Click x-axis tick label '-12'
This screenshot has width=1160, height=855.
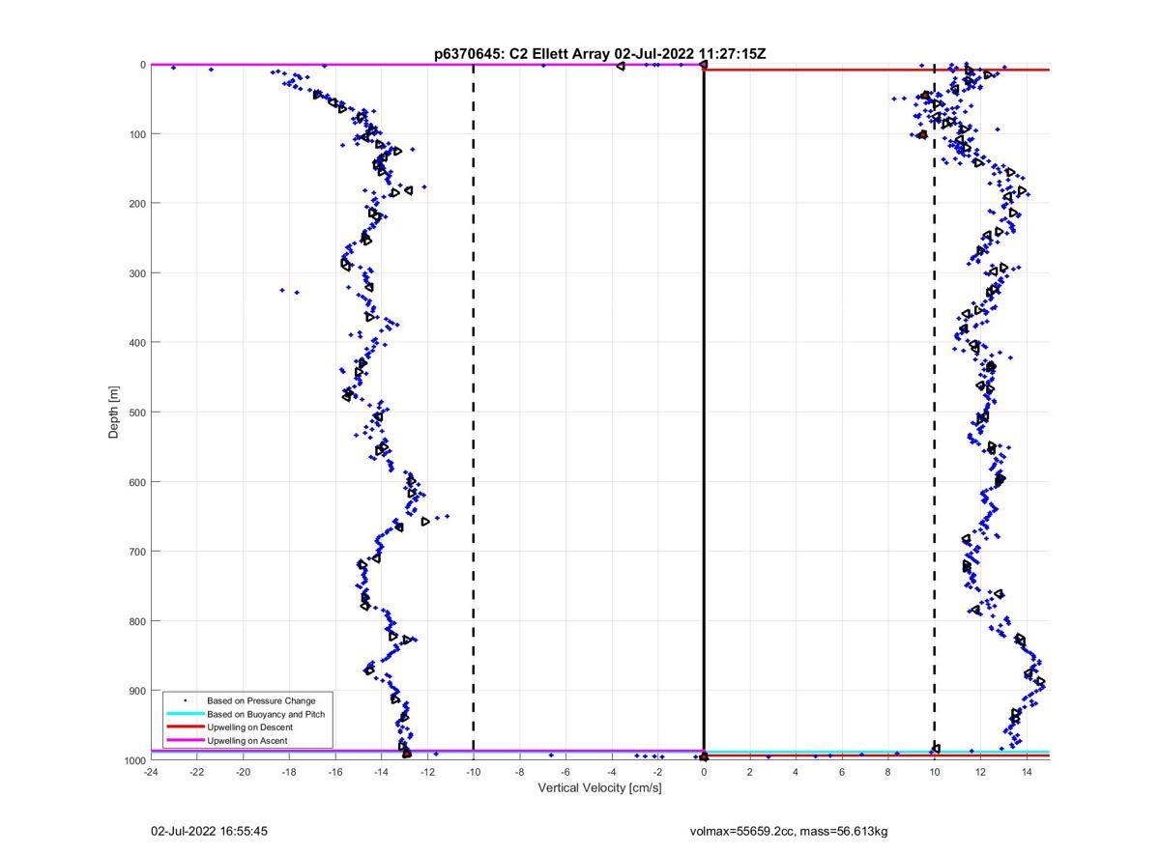pos(427,773)
